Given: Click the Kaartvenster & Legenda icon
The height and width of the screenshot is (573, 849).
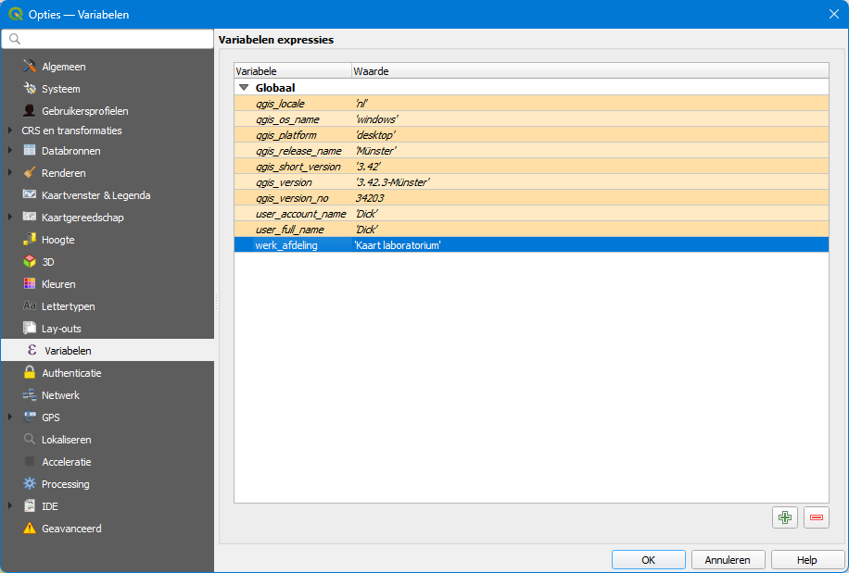Looking at the screenshot, I should [30, 194].
